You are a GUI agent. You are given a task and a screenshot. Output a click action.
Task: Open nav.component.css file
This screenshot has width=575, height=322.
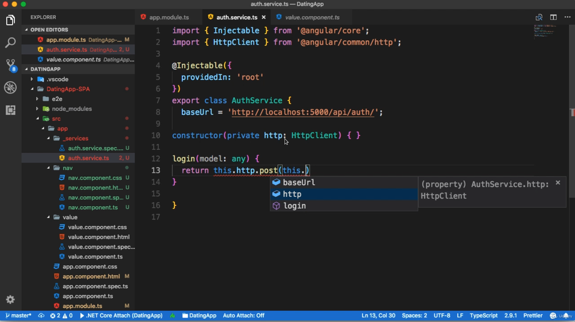(78, 178)
